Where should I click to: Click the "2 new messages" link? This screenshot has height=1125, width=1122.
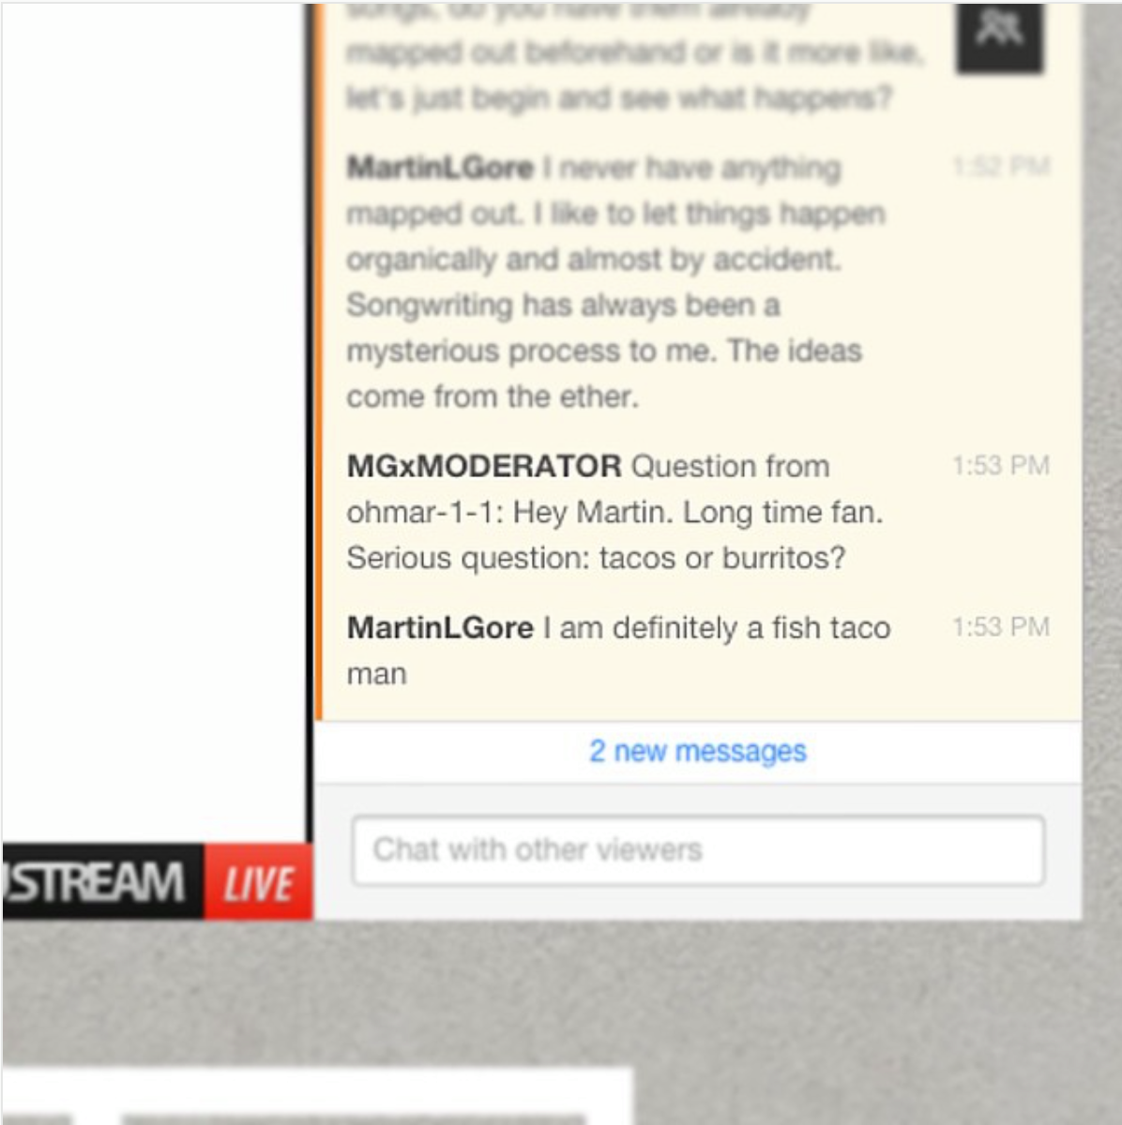[697, 751]
